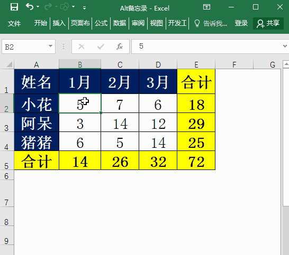The height and width of the screenshot is (255, 289).
Task: Open the 文件 menu tab
Action: pos(14,23)
